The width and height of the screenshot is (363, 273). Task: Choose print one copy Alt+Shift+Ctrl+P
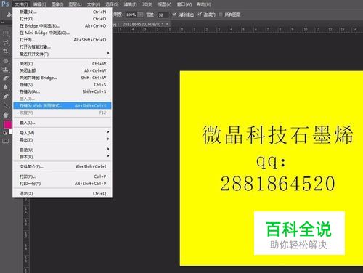[62, 184]
